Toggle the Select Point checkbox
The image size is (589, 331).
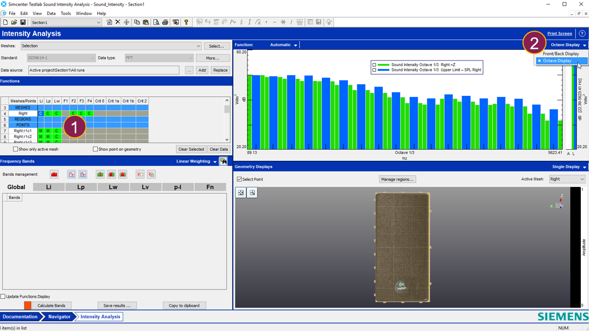pyautogui.click(x=239, y=179)
